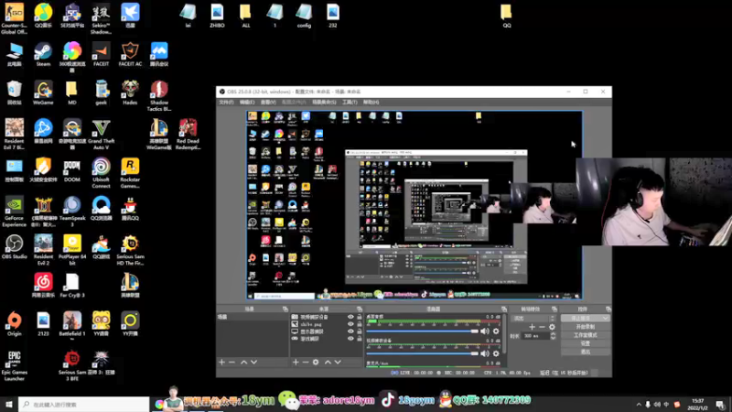This screenshot has height=412, width=732.
Task: Open PotPlayer 64 bit shortcut
Action: point(72,250)
